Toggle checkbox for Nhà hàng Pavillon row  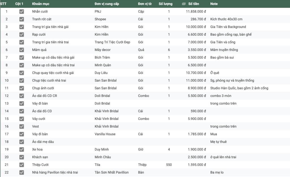tap(22, 172)
